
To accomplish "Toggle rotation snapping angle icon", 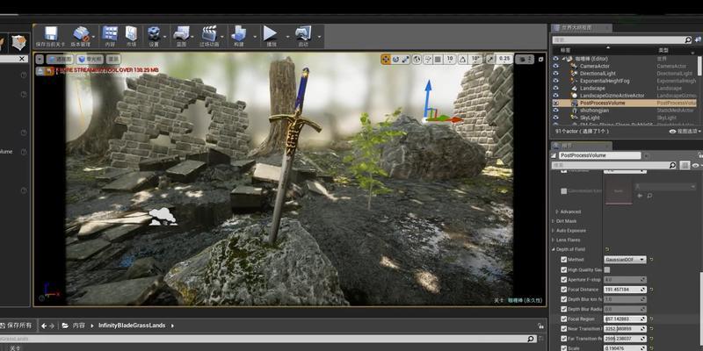I will coord(463,59).
